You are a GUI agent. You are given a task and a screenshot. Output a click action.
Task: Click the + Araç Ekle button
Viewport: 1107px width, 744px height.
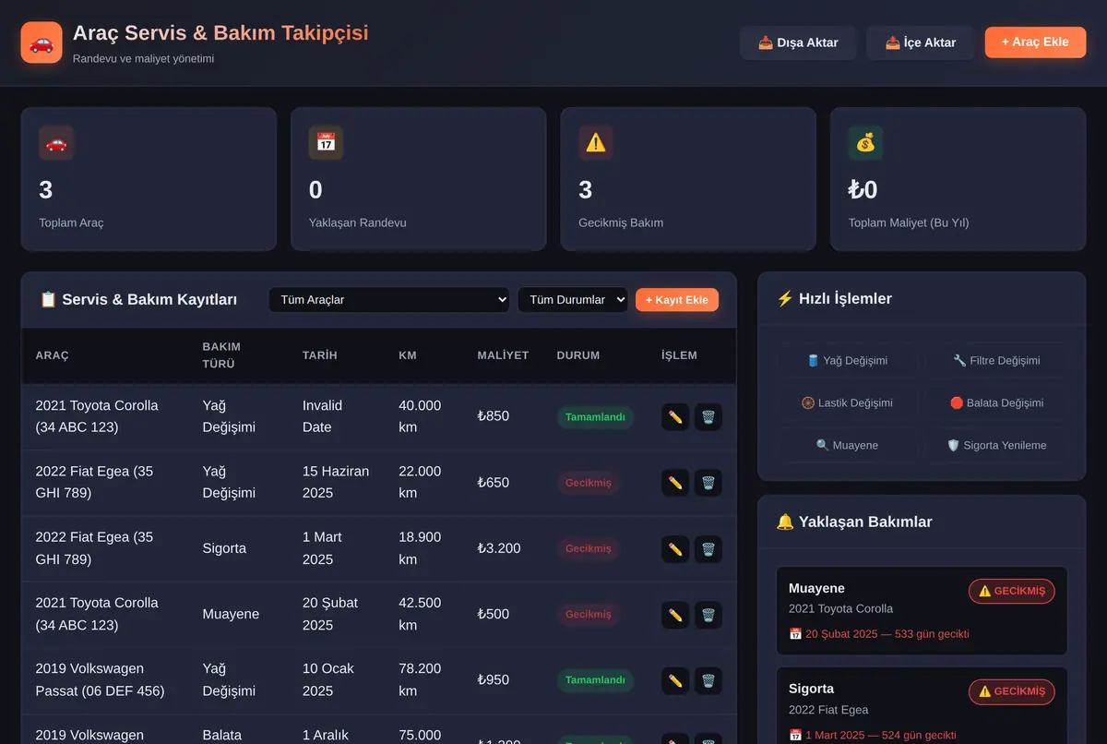(x=1035, y=42)
